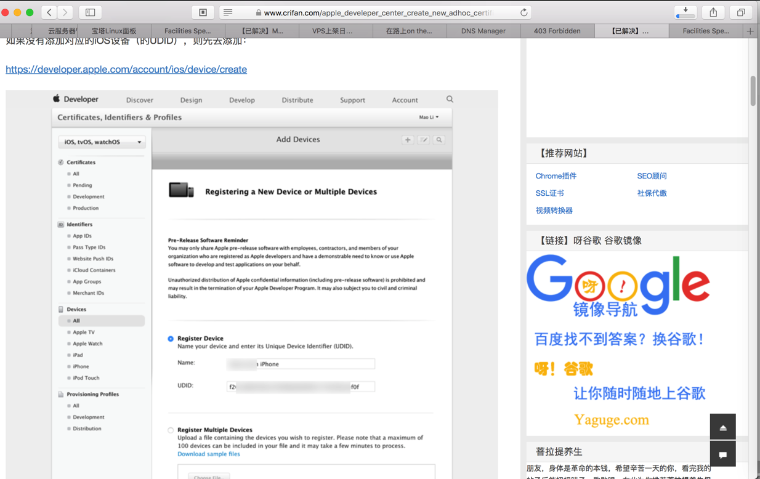This screenshot has width=760, height=479.
Task: Click the device search magnifier icon
Action: coord(439,140)
